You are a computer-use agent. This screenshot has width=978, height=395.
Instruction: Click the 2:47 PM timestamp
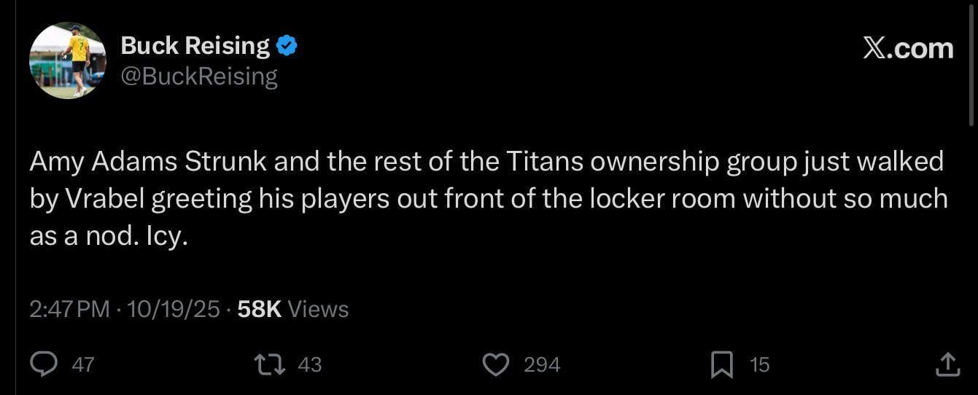coord(69,309)
